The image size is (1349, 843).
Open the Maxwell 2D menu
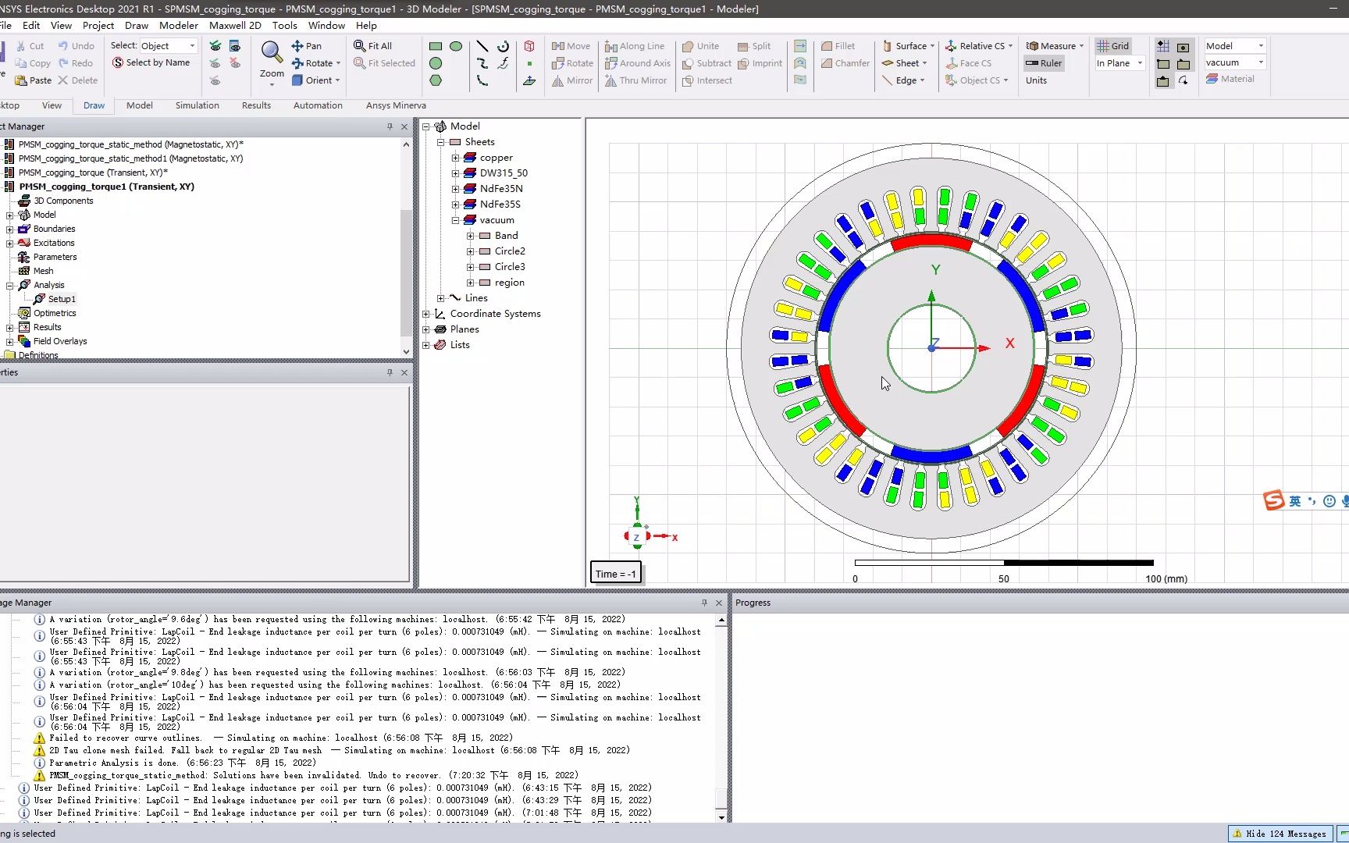(x=235, y=25)
